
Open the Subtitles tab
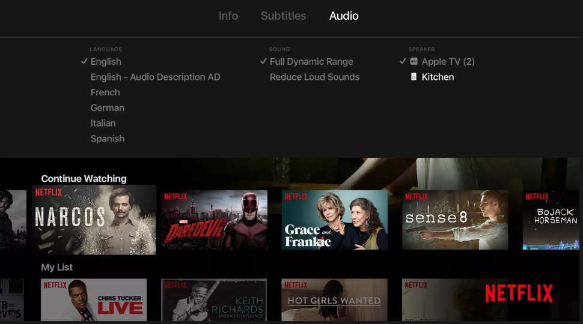[x=283, y=16]
